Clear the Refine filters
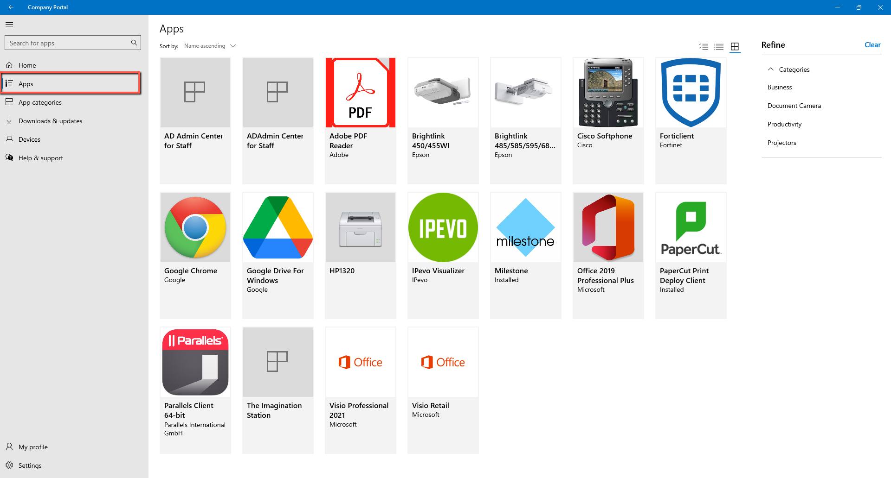 point(872,45)
